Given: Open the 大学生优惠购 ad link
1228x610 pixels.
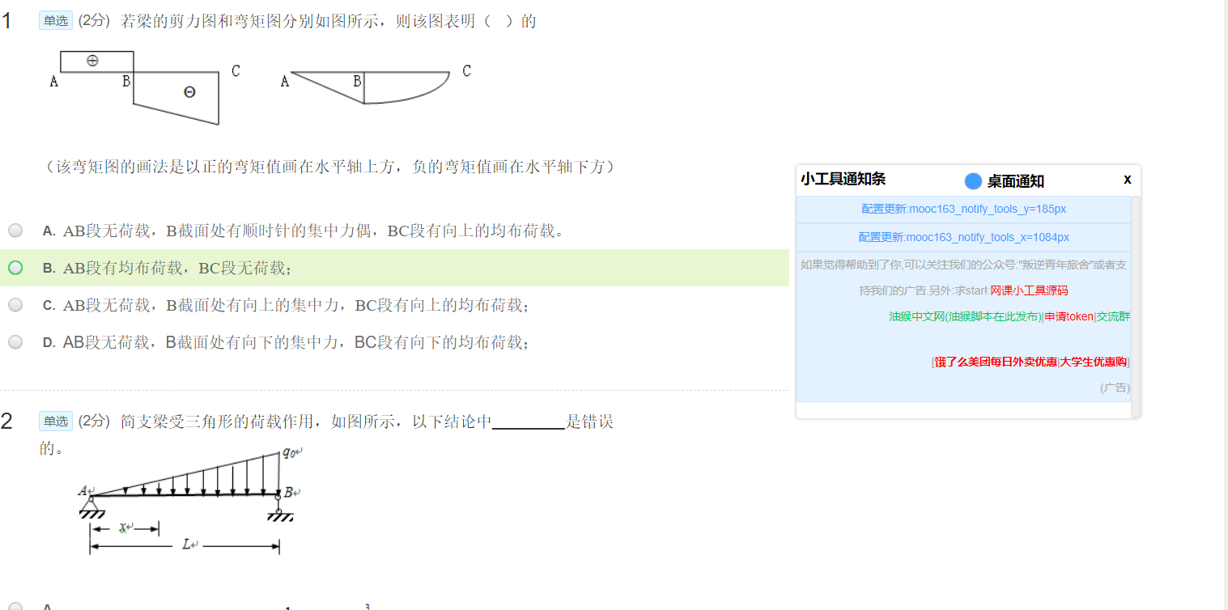Looking at the screenshot, I should tap(1094, 362).
